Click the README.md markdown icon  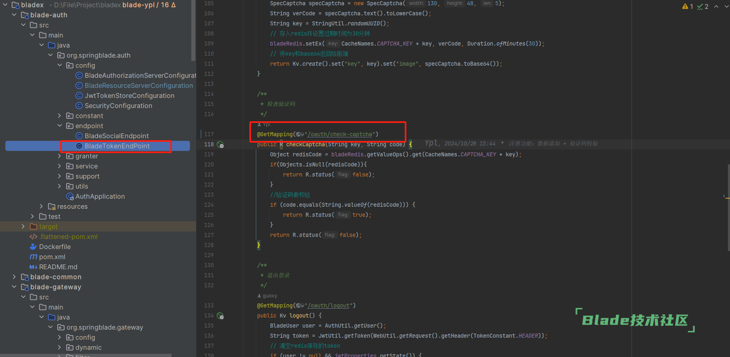[33, 267]
